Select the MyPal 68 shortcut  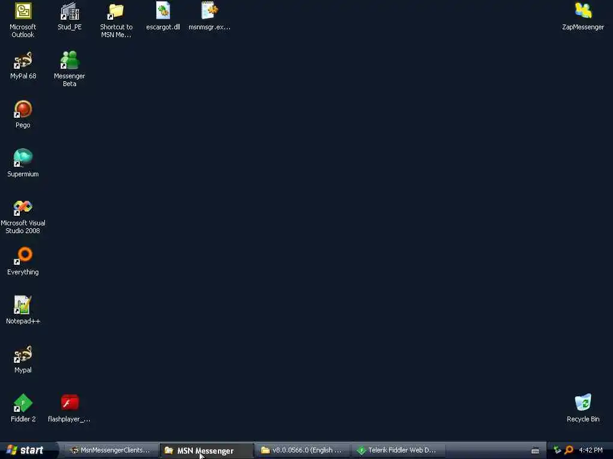coord(23,66)
